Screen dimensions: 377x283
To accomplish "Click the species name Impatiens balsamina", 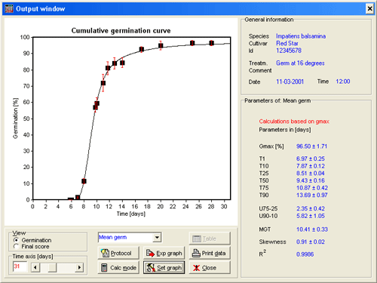I will [301, 36].
